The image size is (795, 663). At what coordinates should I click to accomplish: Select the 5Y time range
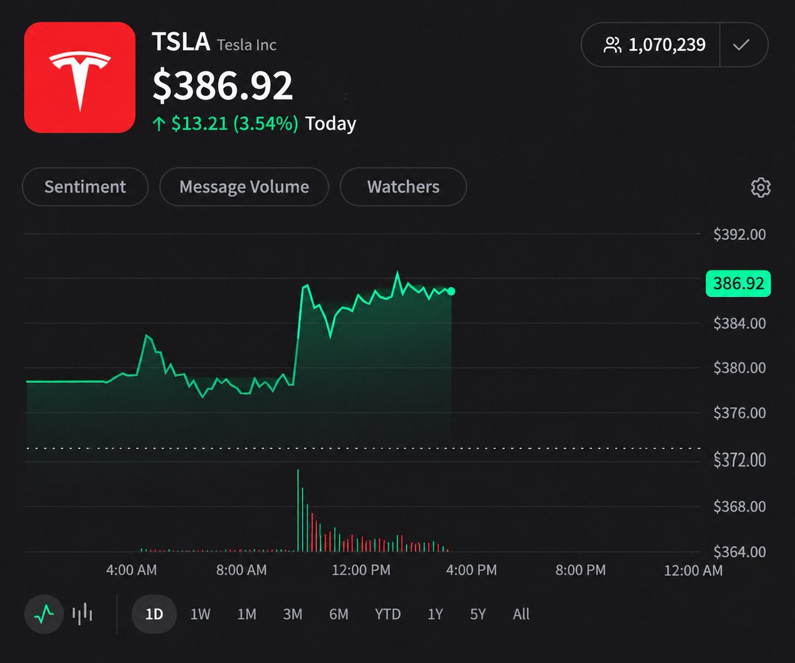[478, 615]
